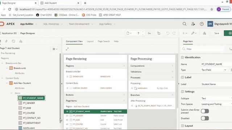Open the Team Development menu
This screenshot has width=232, height=130.
(81, 24)
